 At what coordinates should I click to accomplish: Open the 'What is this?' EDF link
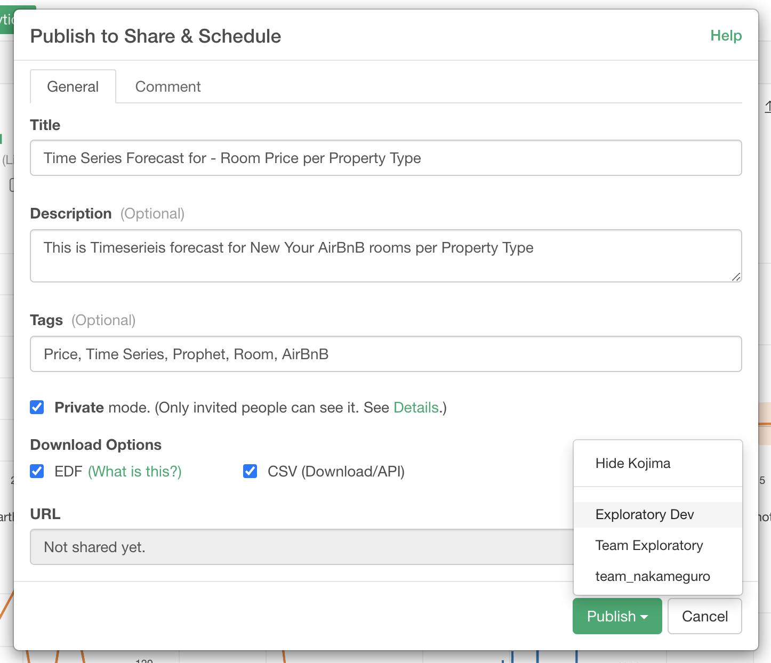pyautogui.click(x=135, y=471)
